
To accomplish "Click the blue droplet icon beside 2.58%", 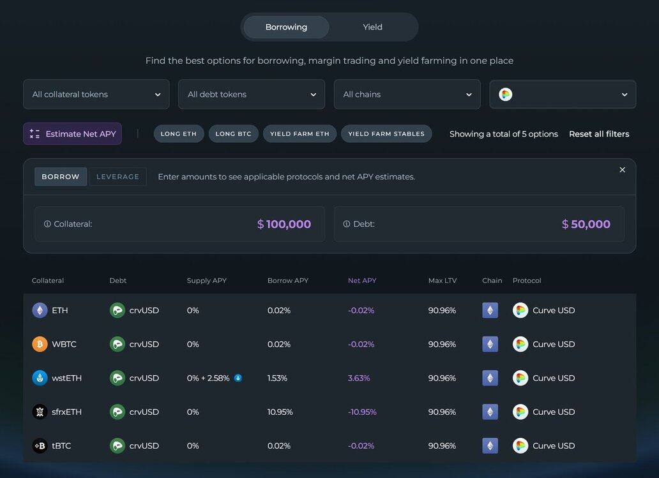I will [238, 378].
